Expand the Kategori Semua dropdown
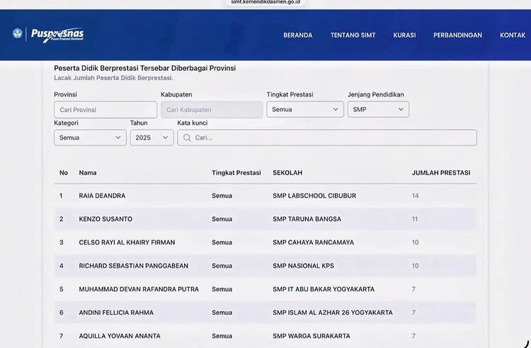This screenshot has height=348, width=531. tap(89, 138)
